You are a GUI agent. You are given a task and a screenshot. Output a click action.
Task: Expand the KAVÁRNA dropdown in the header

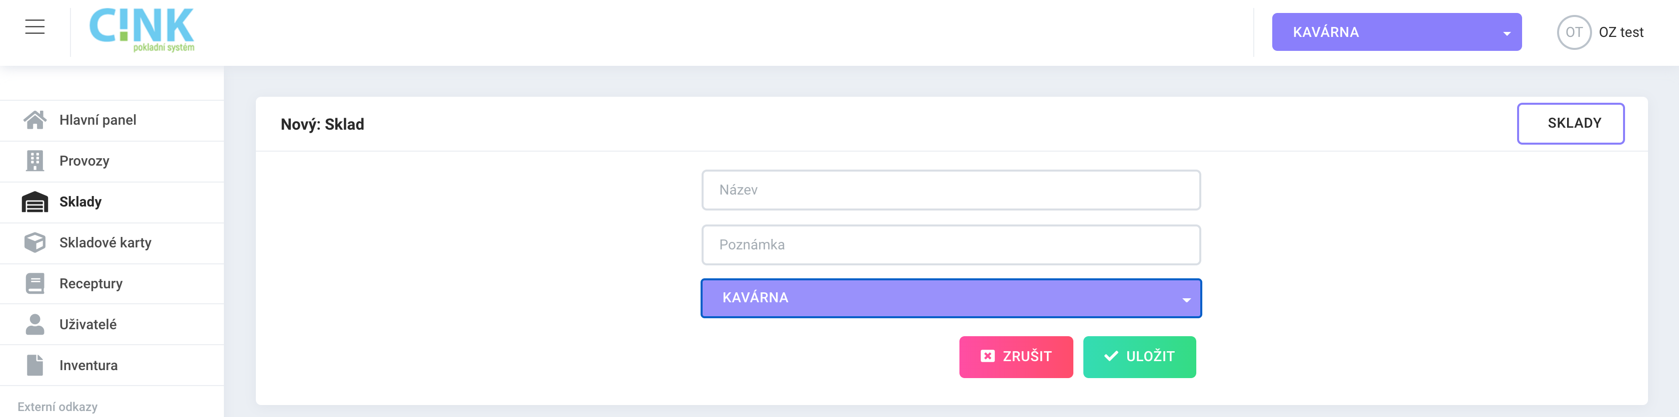(x=1396, y=32)
